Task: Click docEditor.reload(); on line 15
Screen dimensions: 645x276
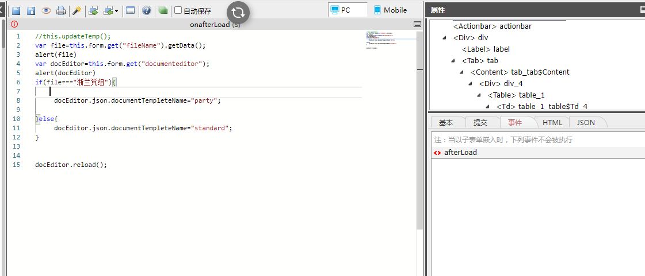Action: point(71,165)
